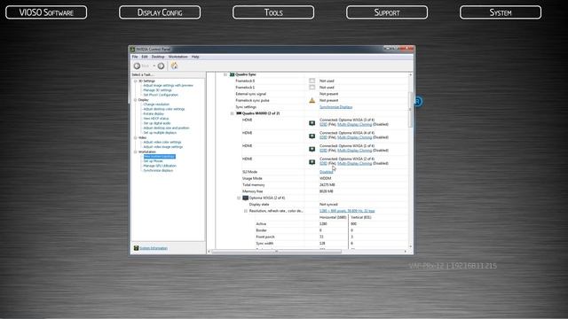The height and width of the screenshot is (319, 568).
Task: Open the File menu
Action: click(x=135, y=57)
